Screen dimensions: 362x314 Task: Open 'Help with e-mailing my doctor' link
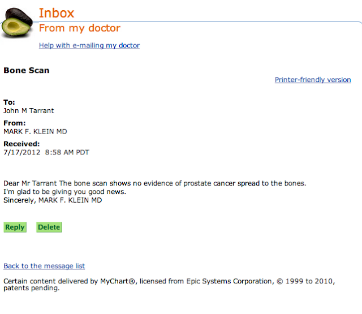click(89, 45)
